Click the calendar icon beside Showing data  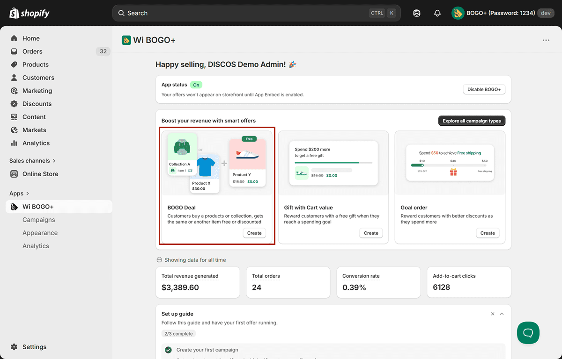pyautogui.click(x=159, y=260)
